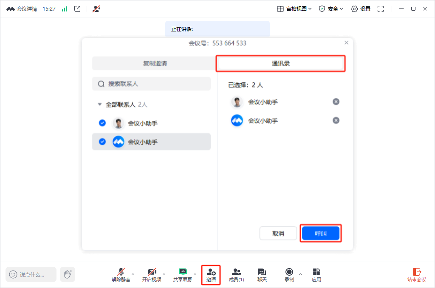Close the invite dialog
Image resolution: width=435 pixels, height=288 pixels.
[346, 43]
